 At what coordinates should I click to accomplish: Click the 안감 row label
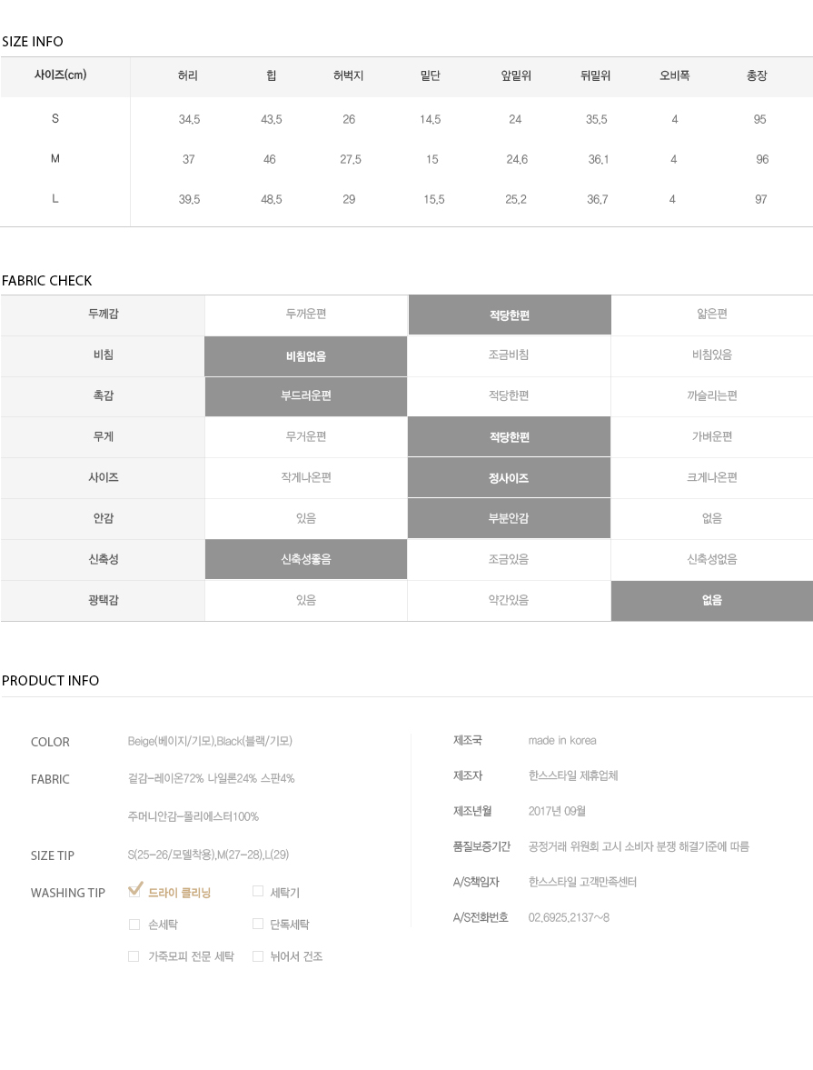click(103, 518)
